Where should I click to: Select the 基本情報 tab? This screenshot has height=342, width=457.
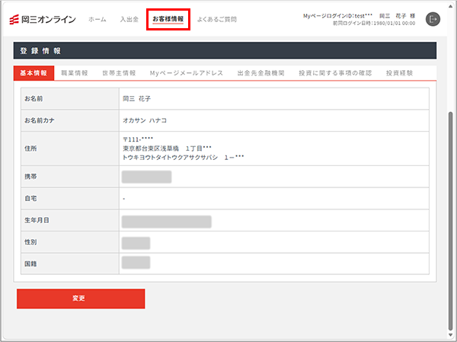[34, 73]
